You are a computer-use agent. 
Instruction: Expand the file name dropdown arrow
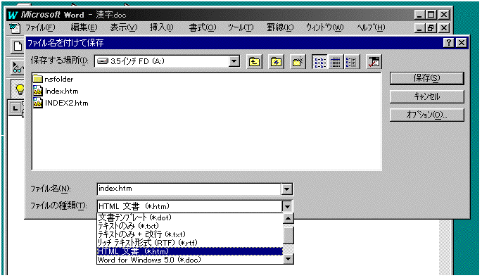286,189
